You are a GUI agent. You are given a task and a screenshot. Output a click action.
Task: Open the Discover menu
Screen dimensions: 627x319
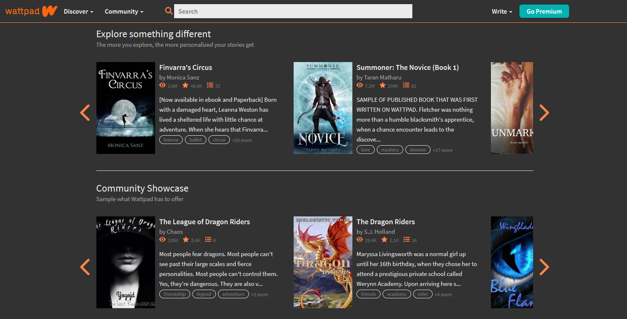coord(78,11)
